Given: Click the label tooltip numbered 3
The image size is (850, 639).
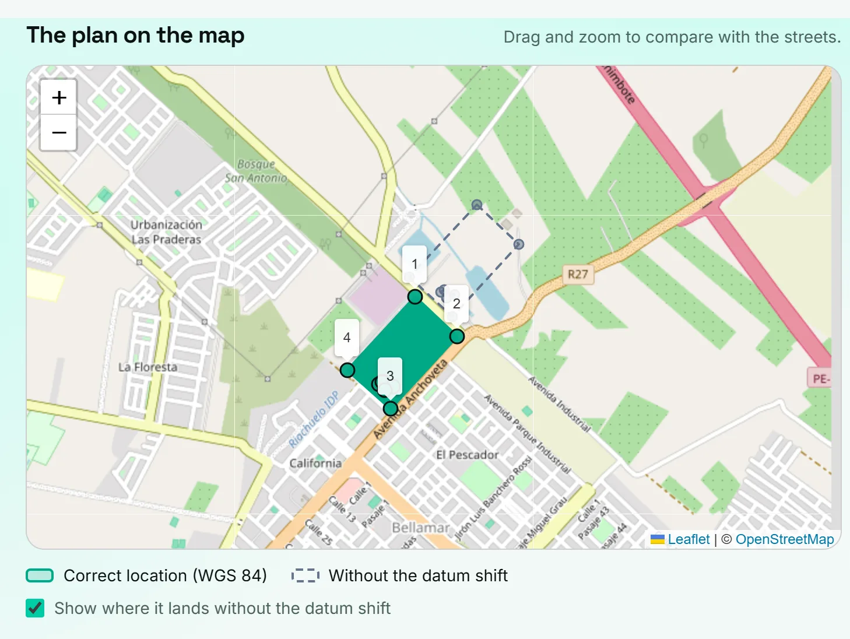Looking at the screenshot, I should pos(390,376).
